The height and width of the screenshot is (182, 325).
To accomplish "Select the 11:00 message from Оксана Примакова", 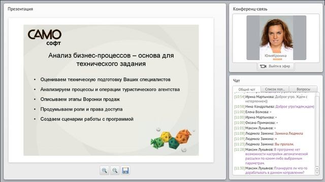I will click(256, 122).
